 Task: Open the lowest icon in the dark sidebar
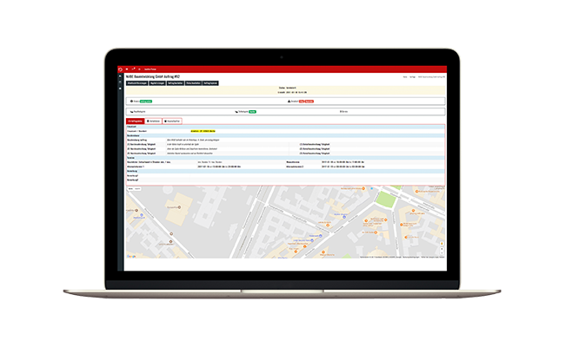pyautogui.click(x=120, y=88)
